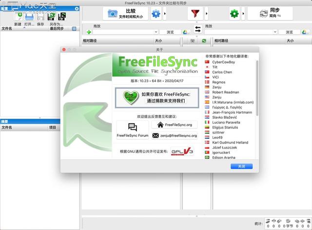Click the zenju@freefilesync.org email link

[175, 136]
